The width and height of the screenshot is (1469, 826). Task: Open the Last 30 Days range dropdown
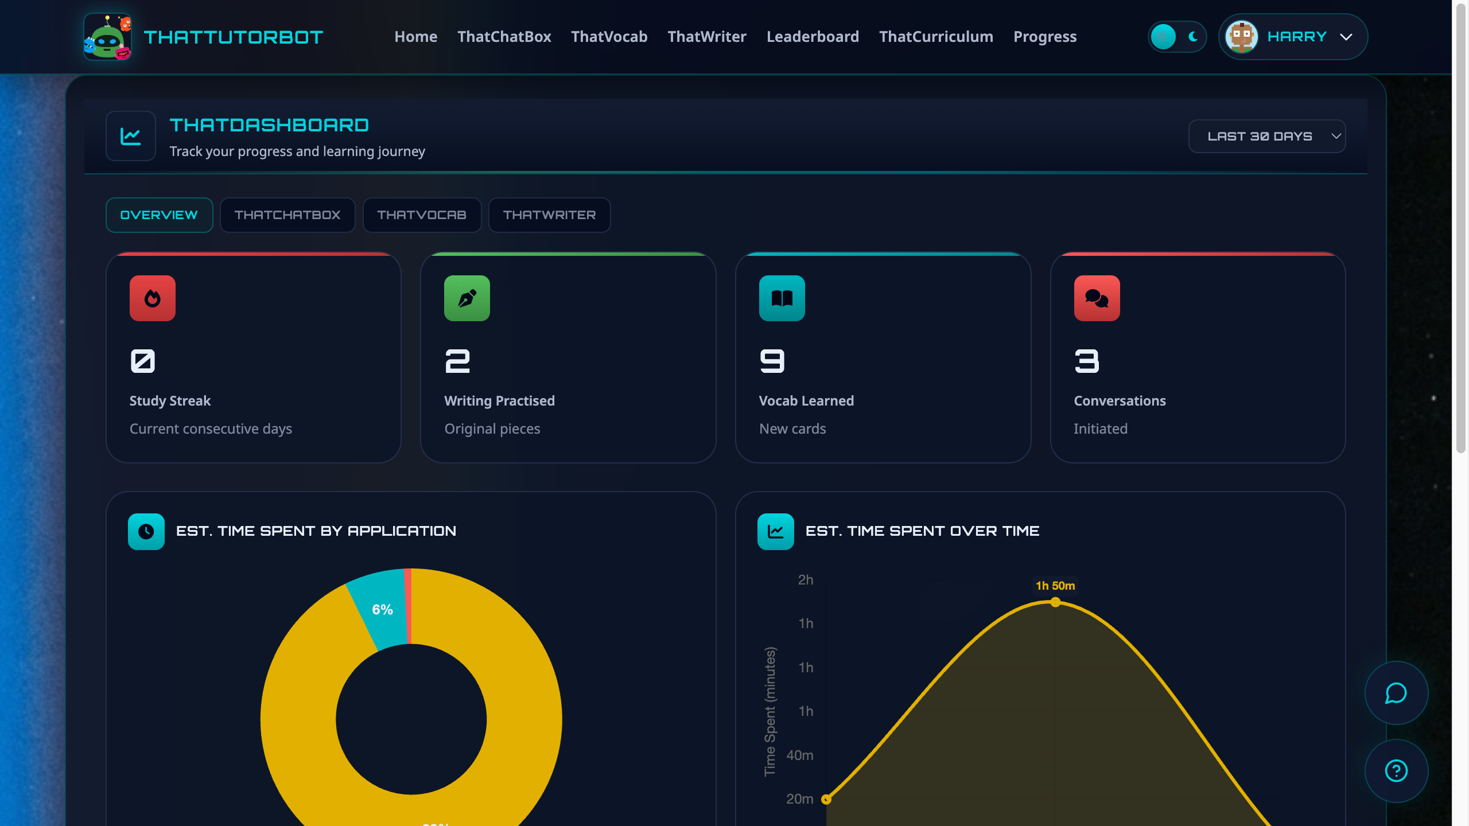(1267, 137)
